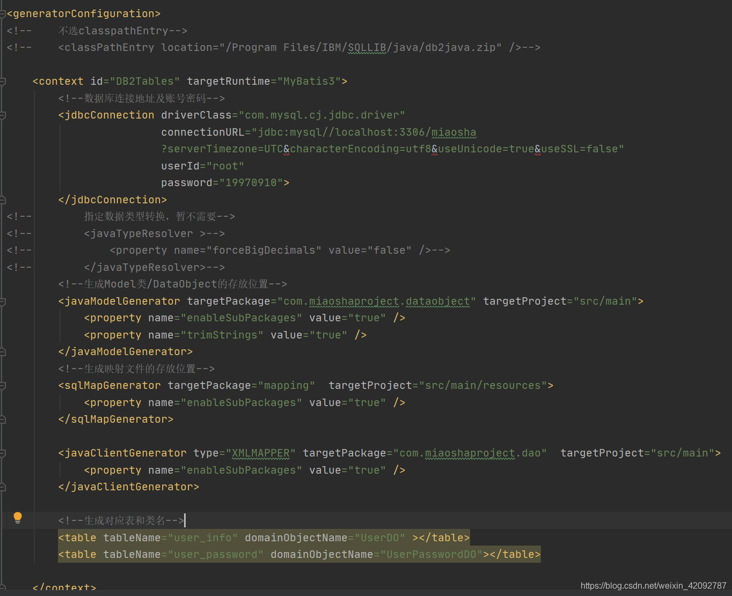Image resolution: width=732 pixels, height=596 pixels.
Task: Click the driverClass value "com.mysql.cj.jdbc.driver"
Action: (x=322, y=115)
